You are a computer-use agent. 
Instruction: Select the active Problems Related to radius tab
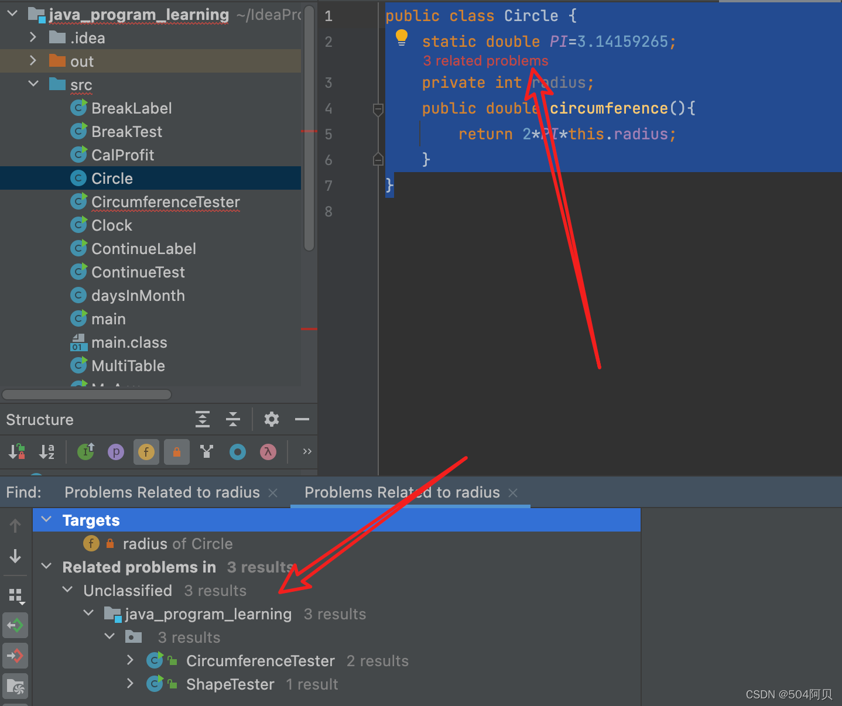click(x=402, y=492)
